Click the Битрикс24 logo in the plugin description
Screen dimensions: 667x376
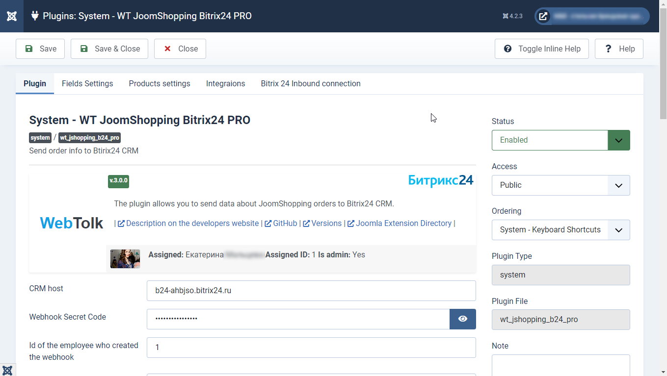pyautogui.click(x=440, y=180)
